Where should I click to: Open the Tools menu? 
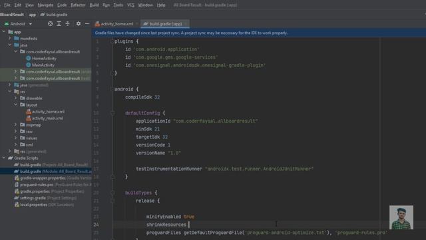pyautogui.click(x=118, y=5)
